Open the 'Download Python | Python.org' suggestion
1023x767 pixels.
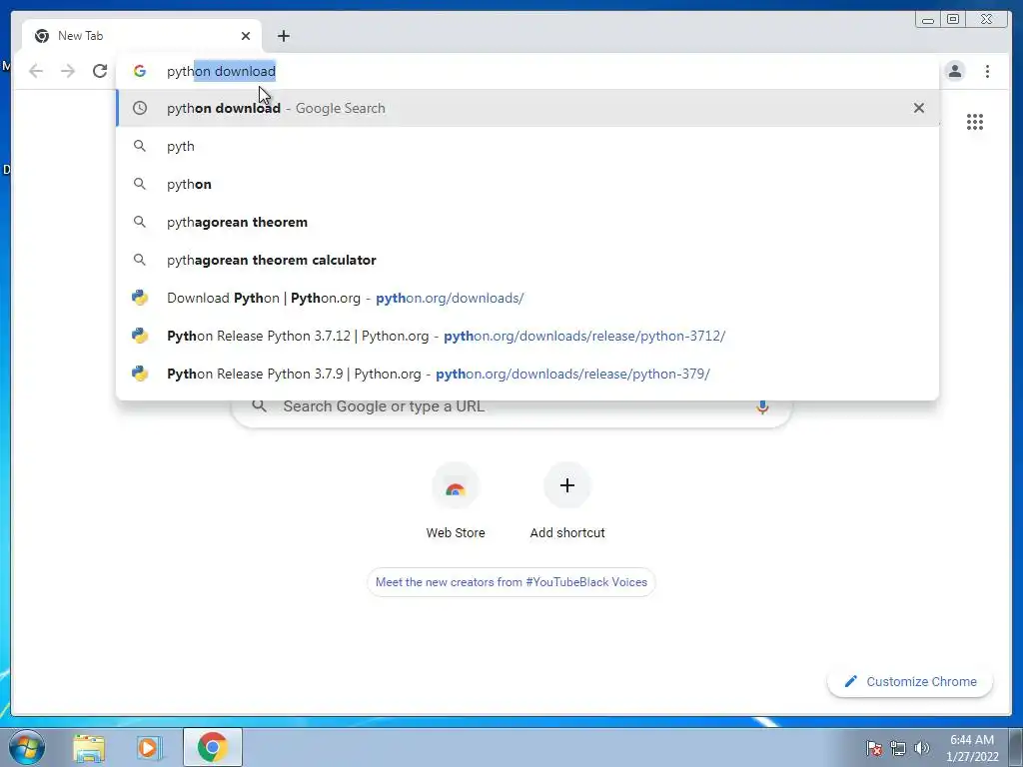pyautogui.click(x=527, y=298)
